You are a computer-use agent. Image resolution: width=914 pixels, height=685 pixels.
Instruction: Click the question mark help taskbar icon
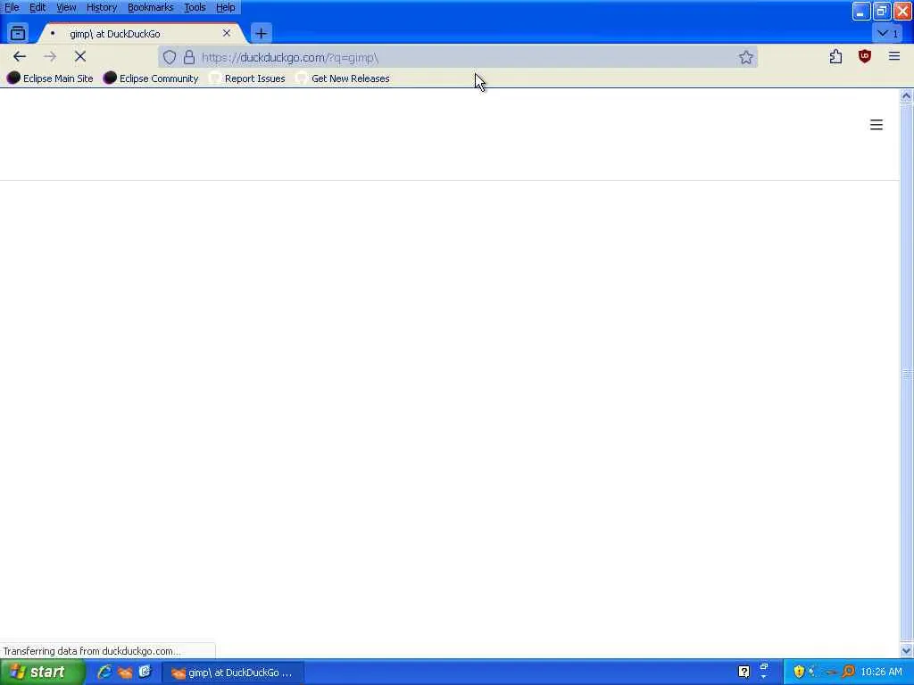click(744, 673)
